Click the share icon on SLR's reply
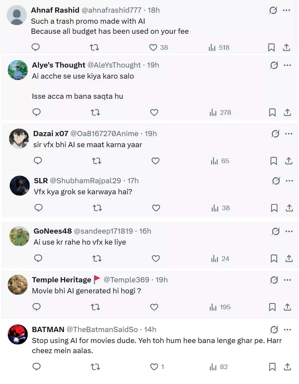This screenshot has width=299, height=384. [x=289, y=208]
